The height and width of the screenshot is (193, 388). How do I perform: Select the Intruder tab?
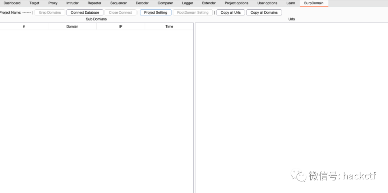coord(73,3)
